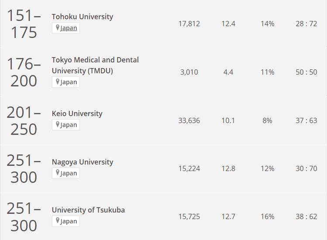Click the location pin icon under University of Tsukuba

pyautogui.click(x=57, y=221)
